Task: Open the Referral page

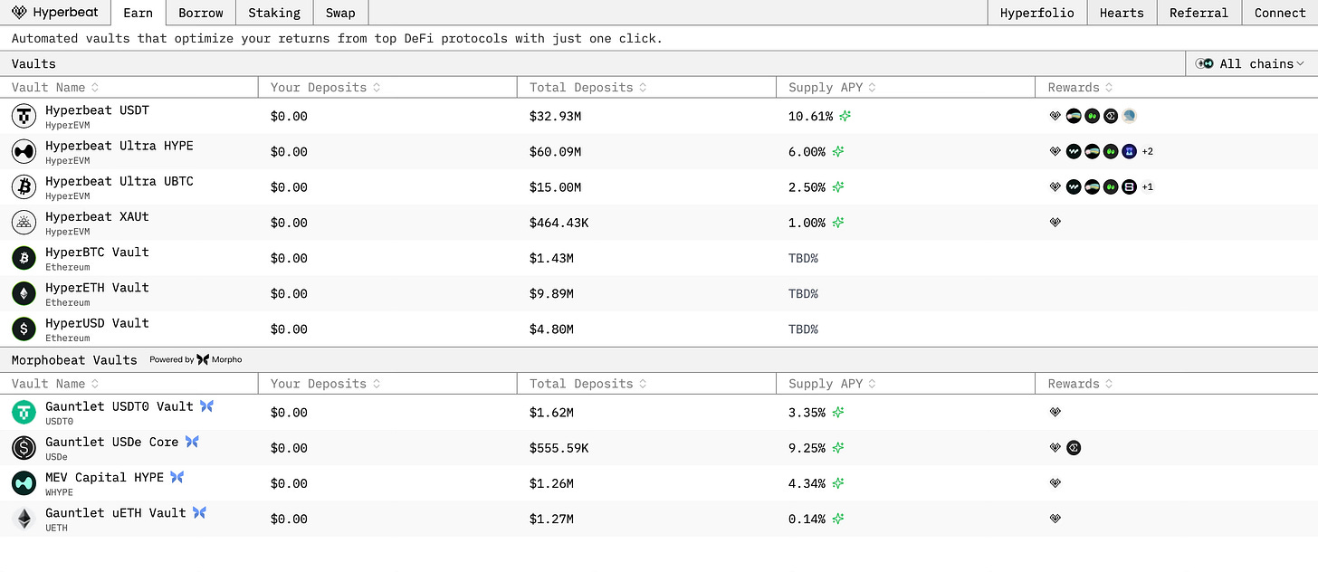Action: pyautogui.click(x=1199, y=13)
